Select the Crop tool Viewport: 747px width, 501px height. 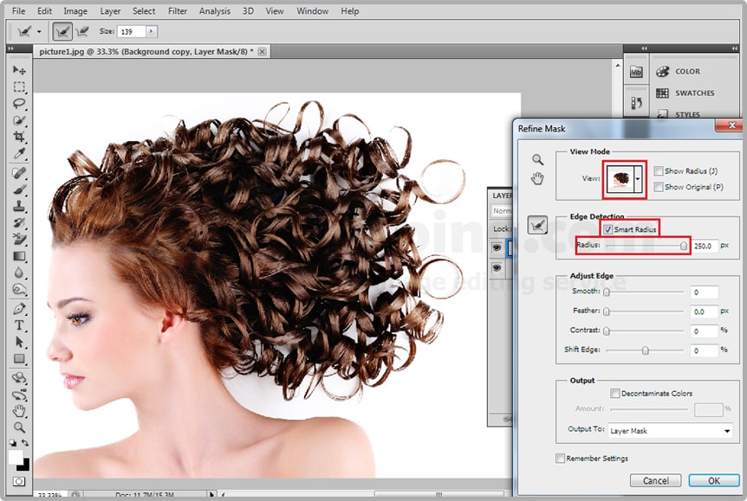point(19,137)
